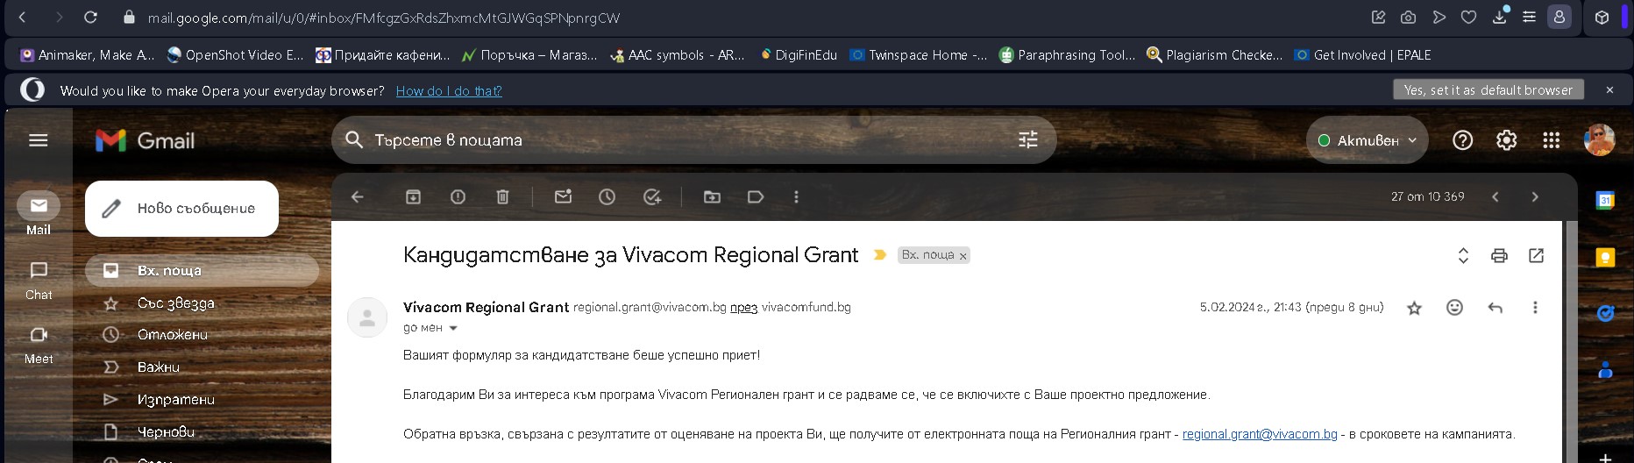Image resolution: width=1634 pixels, height=463 pixels.
Task: Reload the page in the browser
Action: [x=90, y=17]
